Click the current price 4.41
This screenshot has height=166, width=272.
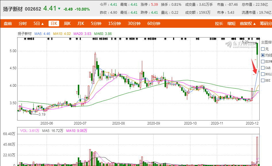click(x=50, y=8)
